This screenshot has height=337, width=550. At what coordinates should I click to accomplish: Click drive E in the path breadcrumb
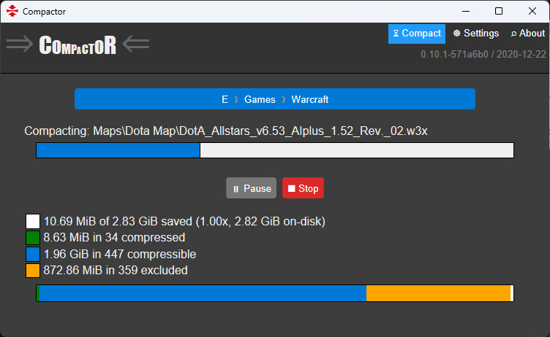[225, 99]
